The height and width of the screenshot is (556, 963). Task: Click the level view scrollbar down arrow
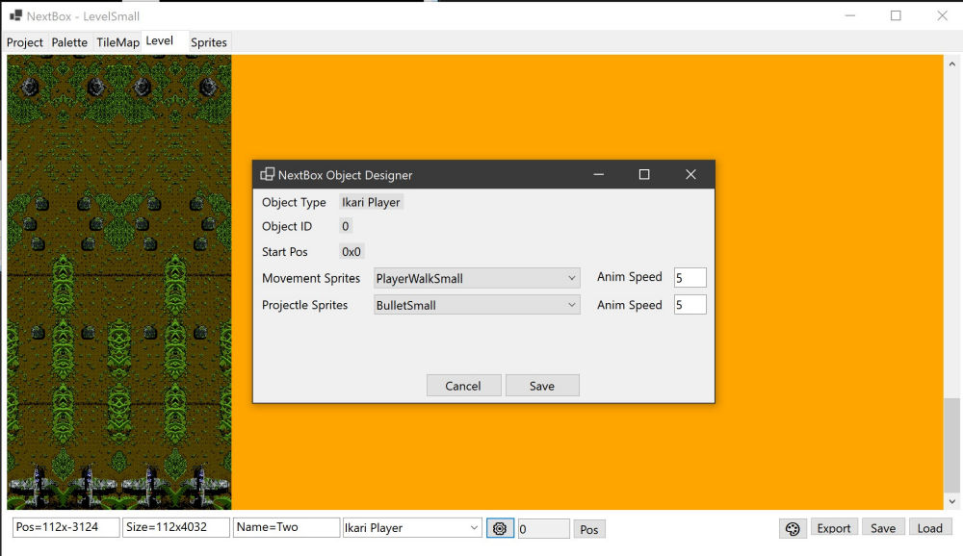pyautogui.click(x=952, y=501)
